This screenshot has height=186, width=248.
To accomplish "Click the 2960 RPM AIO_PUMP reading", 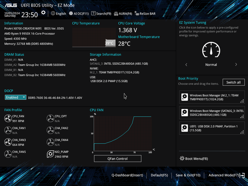I will pos(61,157).
